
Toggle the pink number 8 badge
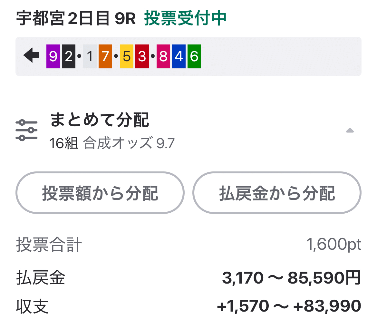pyautogui.click(x=163, y=56)
